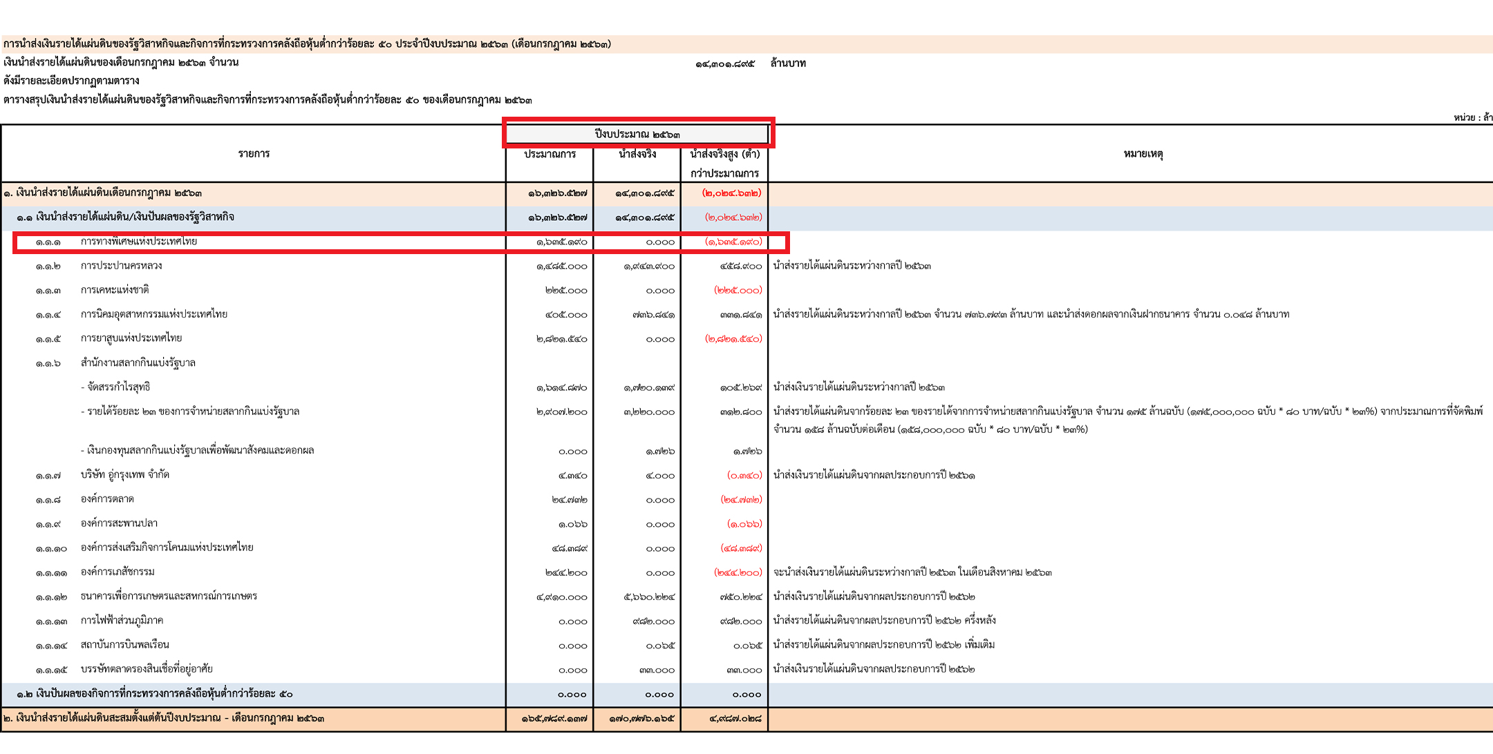Click the ล้านบาท unit text at top

click(x=788, y=64)
